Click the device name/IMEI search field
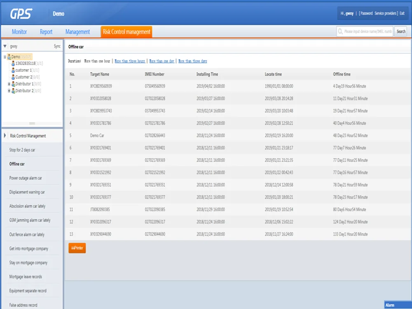412x309 pixels. [368, 32]
